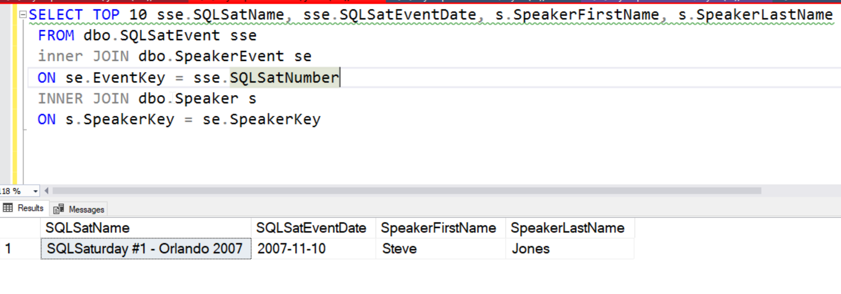
Task: Select the 'Jones' last name cell
Action: [568, 248]
